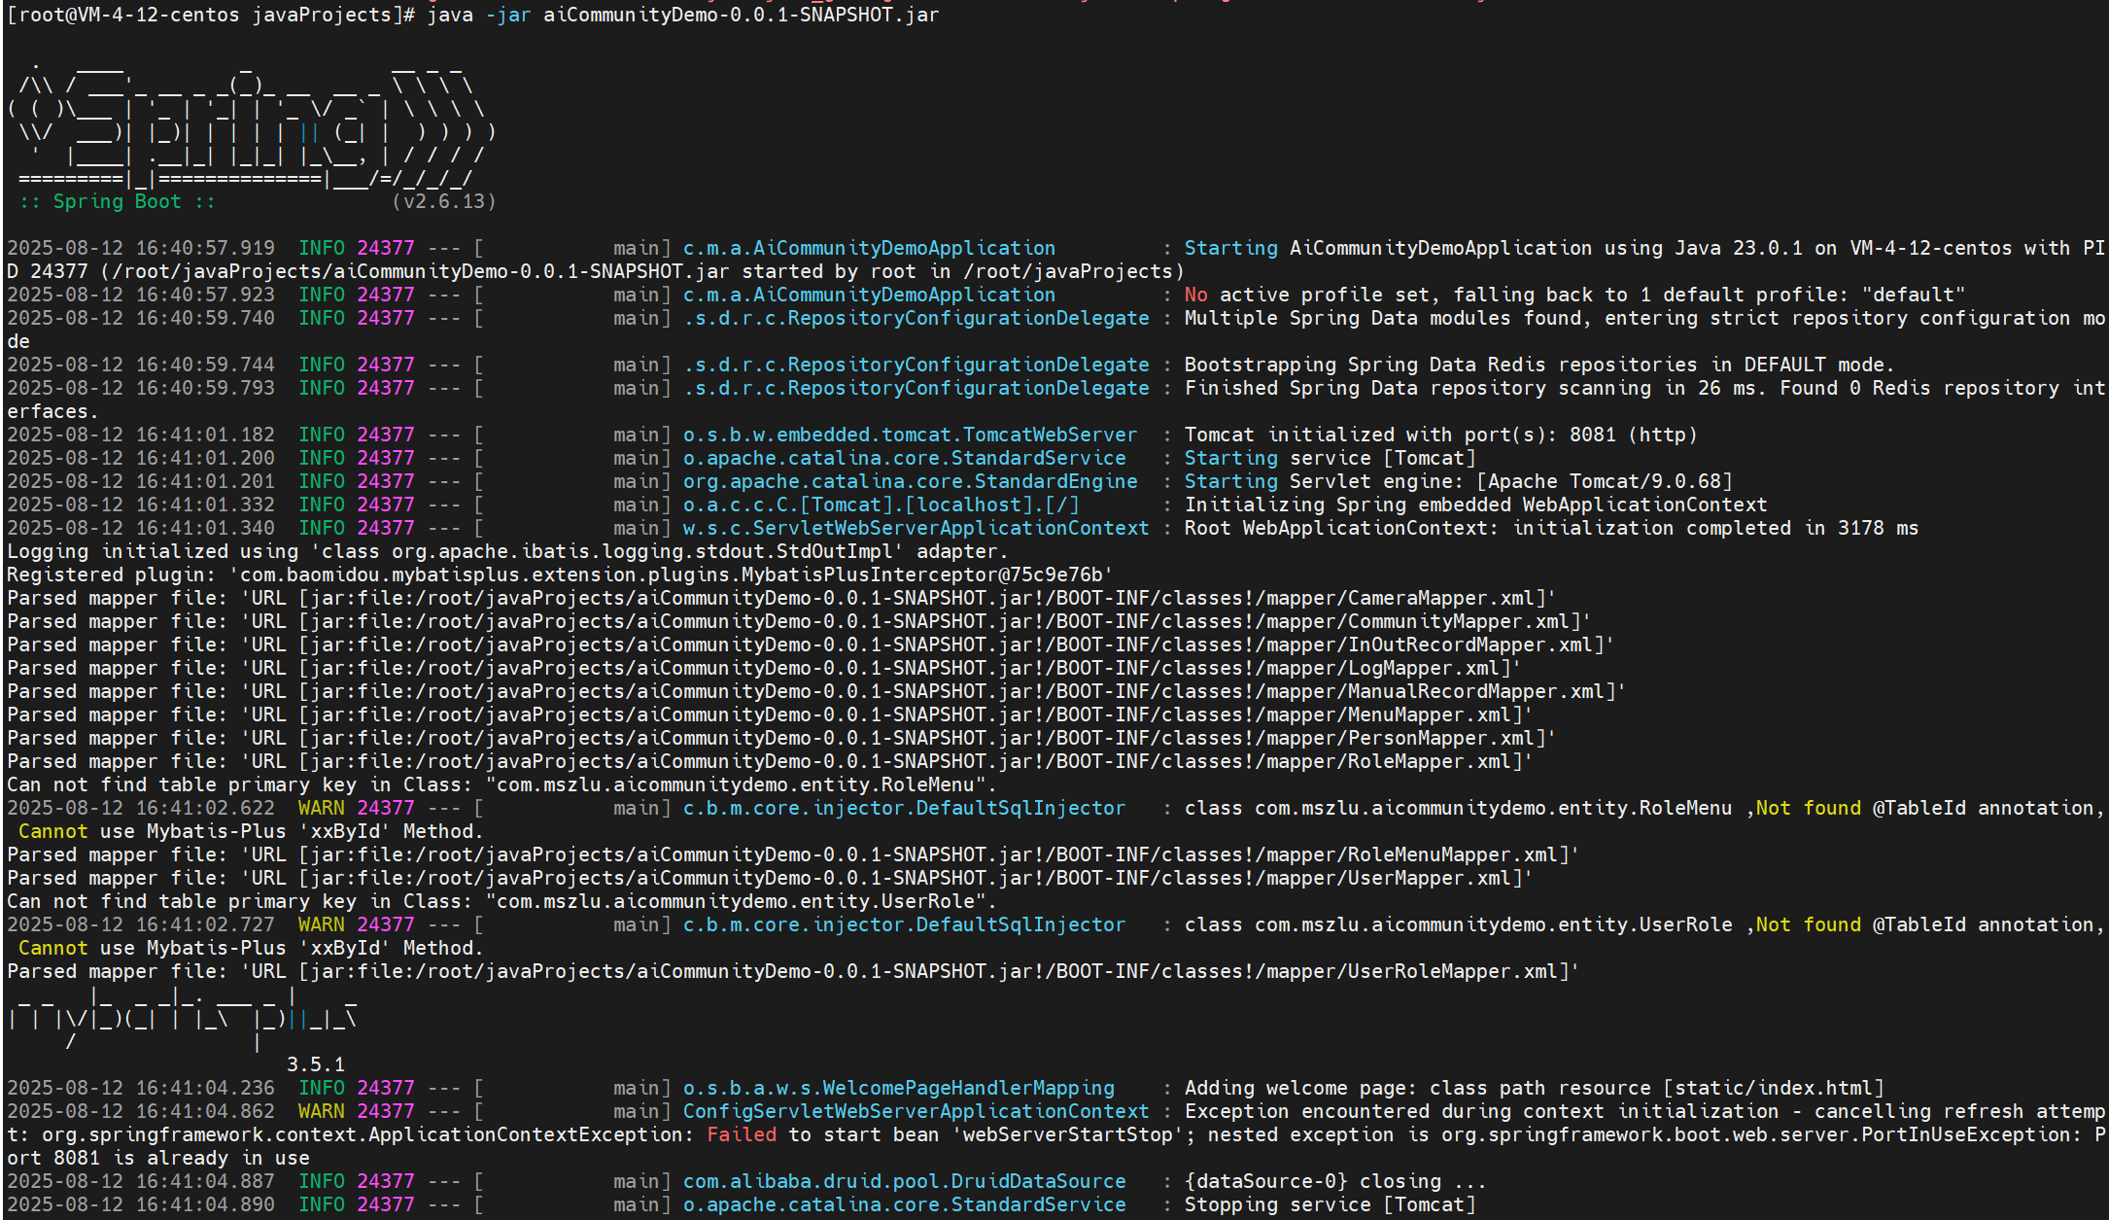Viewport: 2109px width, 1220px height.
Task: Click the 'Stopping service [Tomcat]' message
Action: [x=1330, y=1204]
